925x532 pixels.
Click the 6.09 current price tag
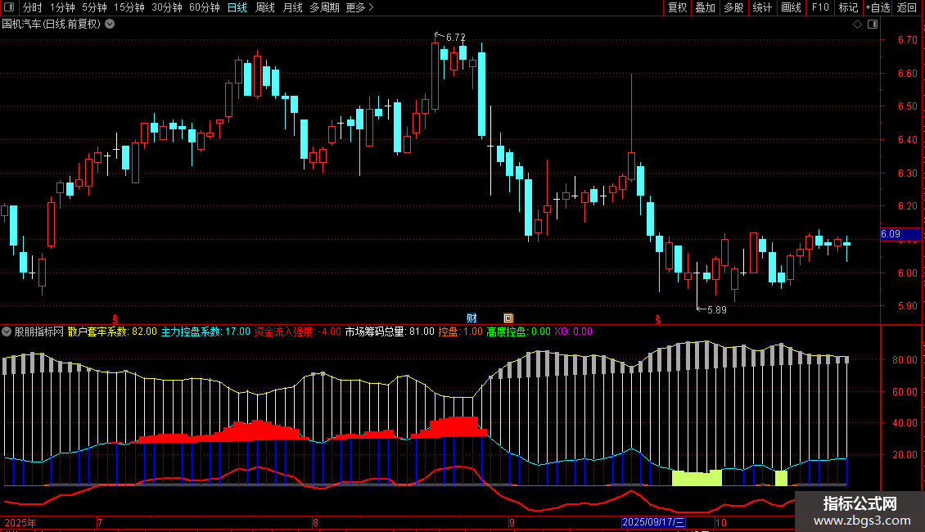[900, 234]
